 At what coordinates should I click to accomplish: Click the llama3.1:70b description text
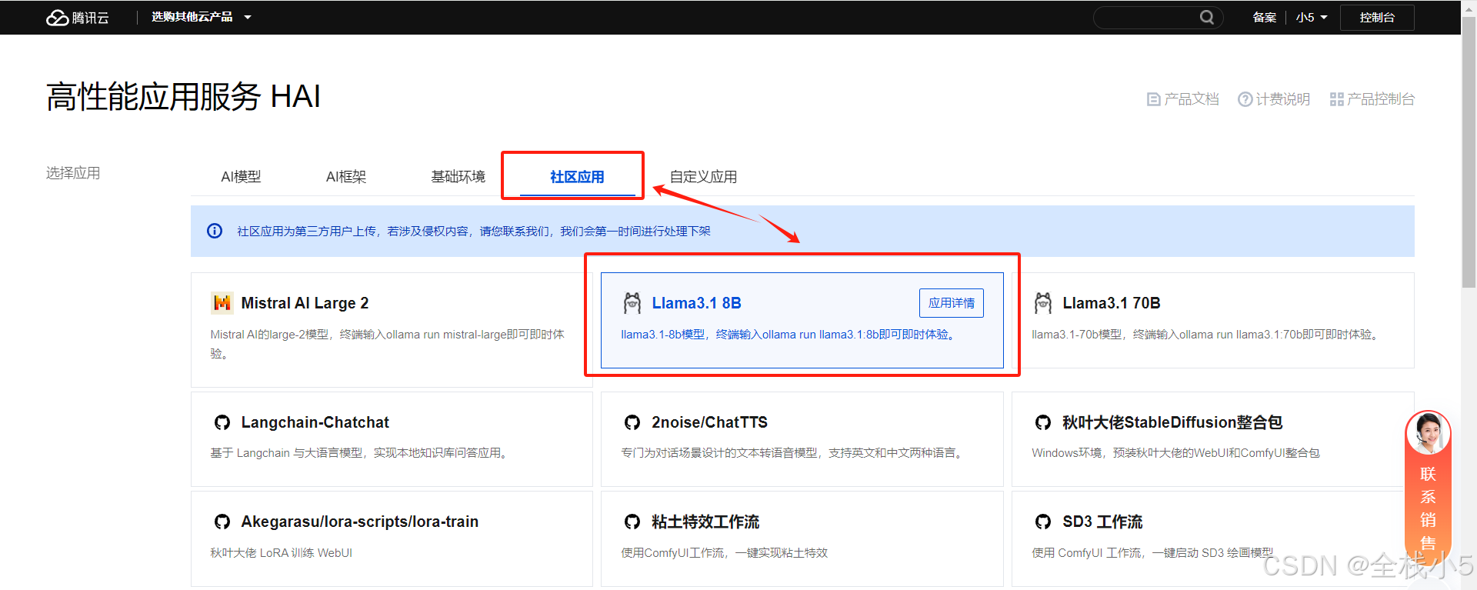click(1207, 335)
